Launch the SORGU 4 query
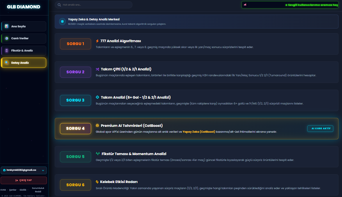 [75, 129]
